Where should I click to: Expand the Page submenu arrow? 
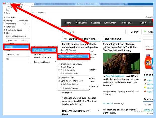tap(29, 10)
